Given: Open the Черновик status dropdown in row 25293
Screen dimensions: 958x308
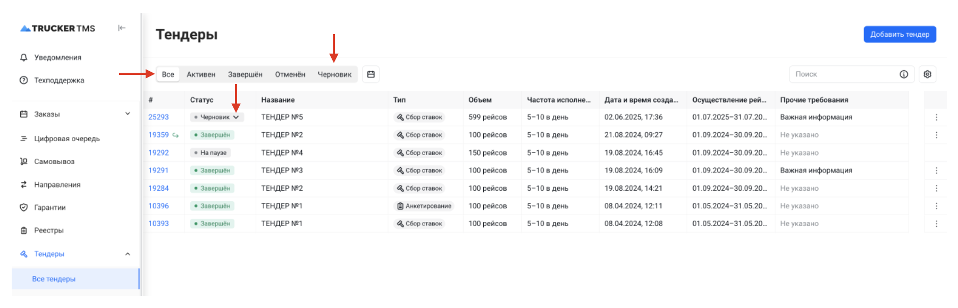Looking at the screenshot, I should pos(217,117).
